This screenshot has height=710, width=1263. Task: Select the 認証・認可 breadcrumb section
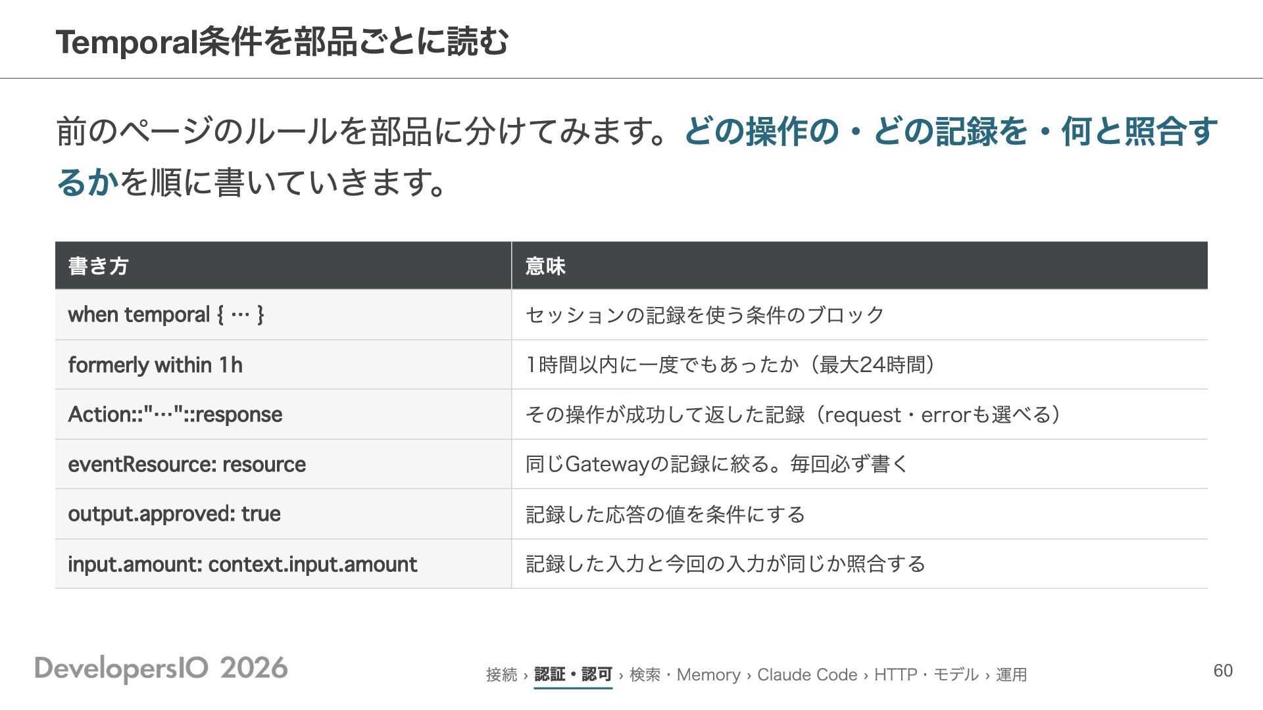[x=573, y=674]
